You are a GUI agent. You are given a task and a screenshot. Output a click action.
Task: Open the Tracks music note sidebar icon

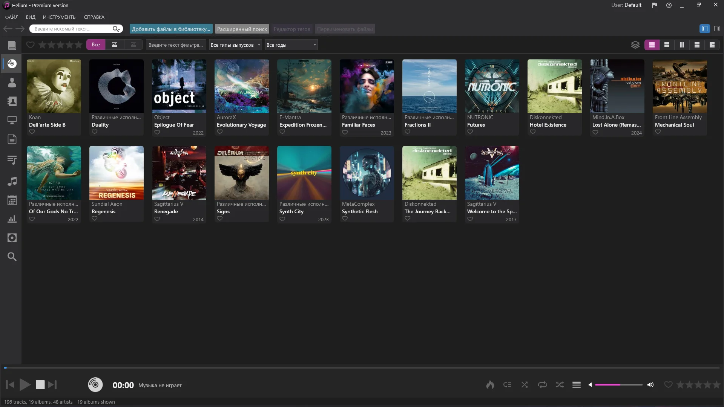[x=12, y=181]
